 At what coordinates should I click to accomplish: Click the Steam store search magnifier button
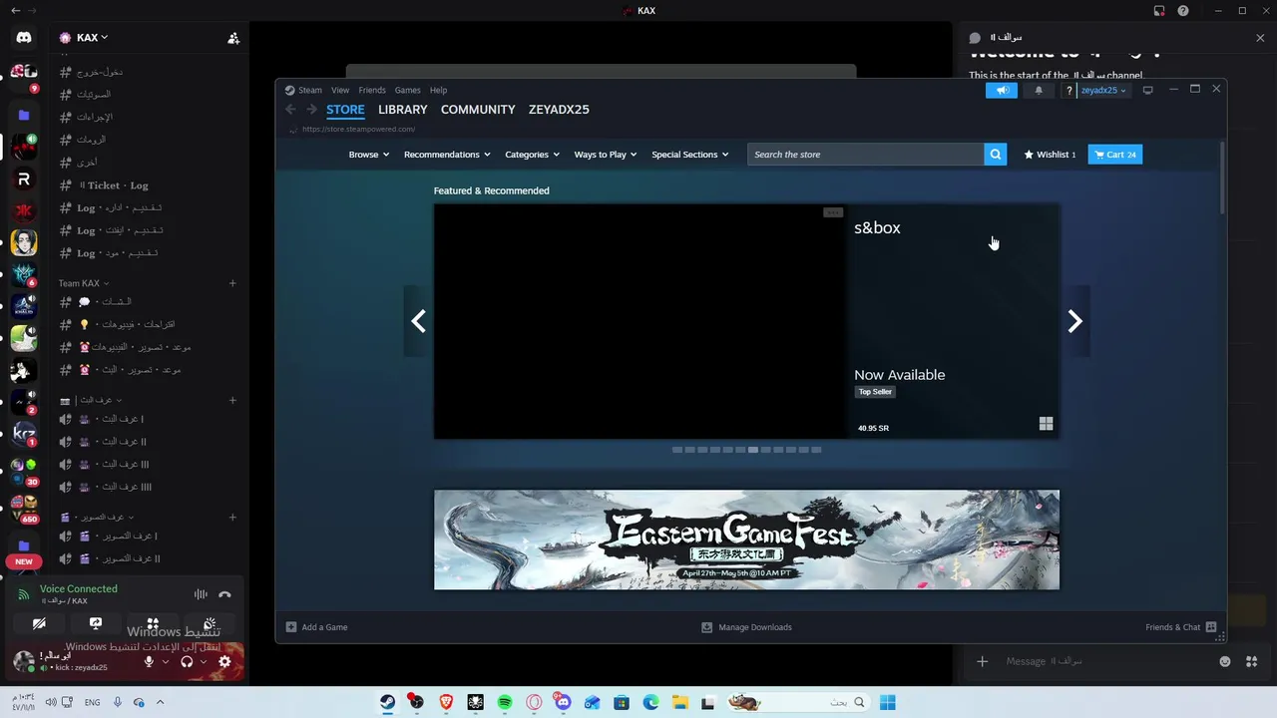pyautogui.click(x=995, y=155)
